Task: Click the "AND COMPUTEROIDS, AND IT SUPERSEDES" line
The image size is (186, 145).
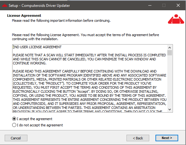Action: click(x=89, y=104)
